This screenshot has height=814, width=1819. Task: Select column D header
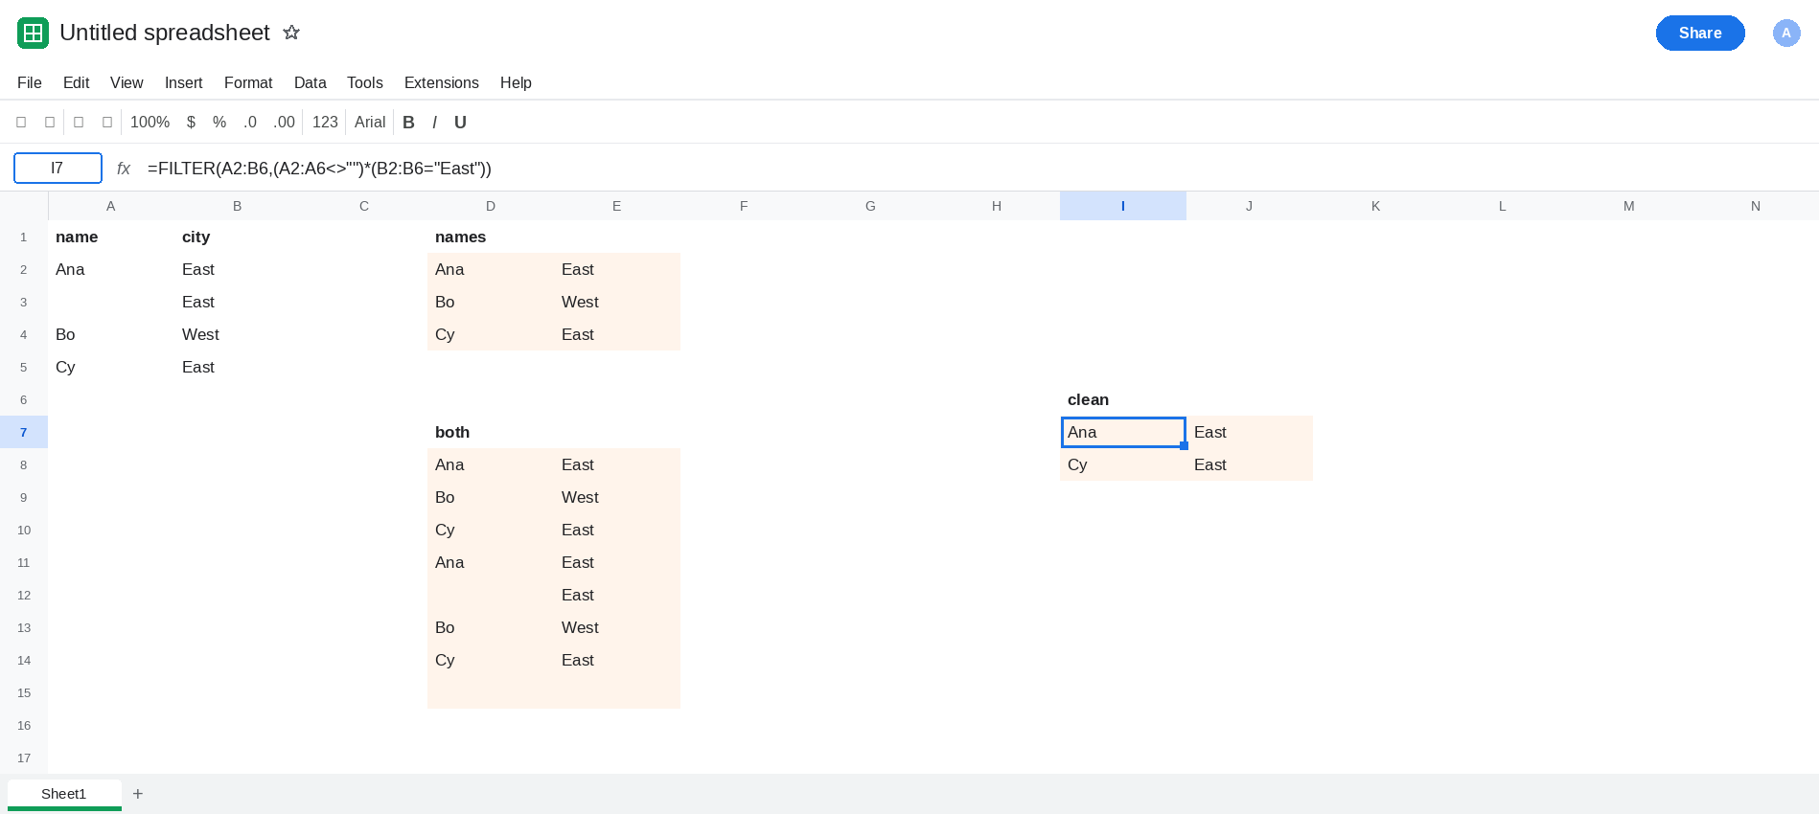coord(491,206)
